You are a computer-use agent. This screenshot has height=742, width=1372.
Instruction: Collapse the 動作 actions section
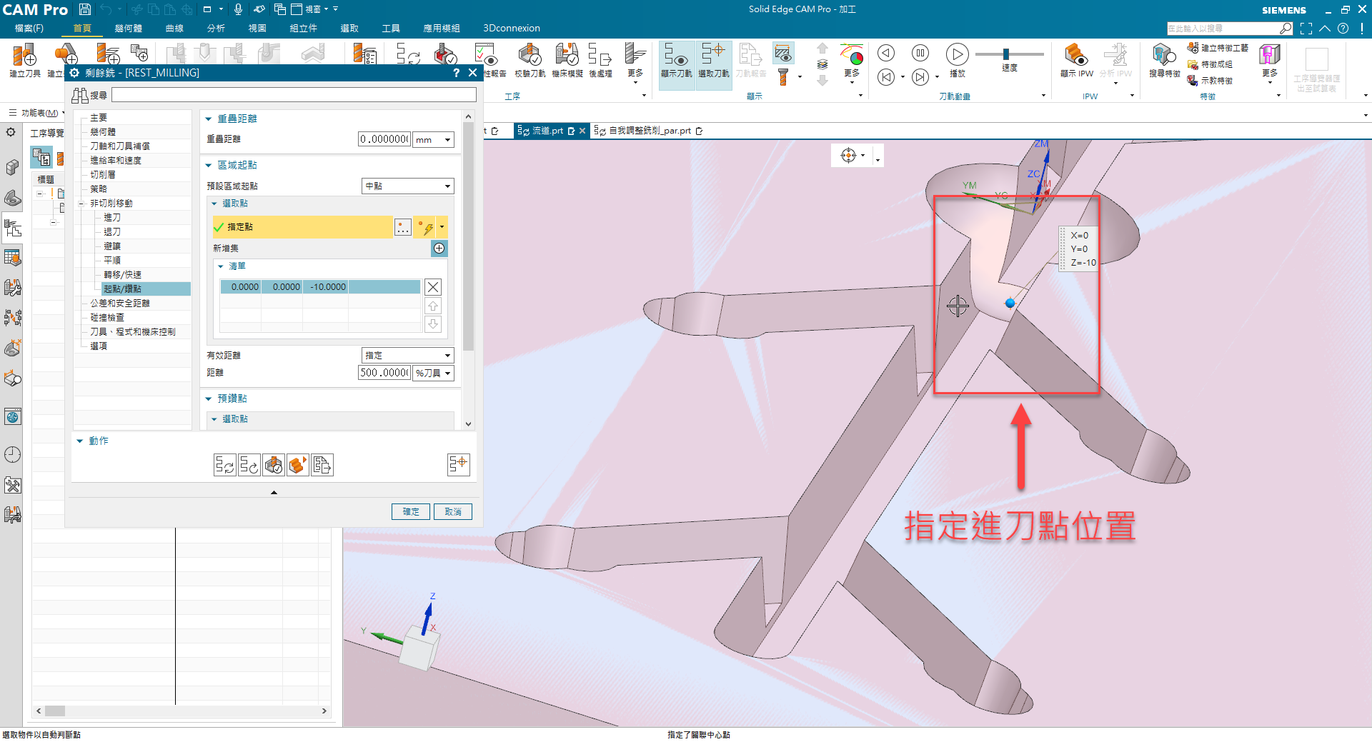pos(80,441)
